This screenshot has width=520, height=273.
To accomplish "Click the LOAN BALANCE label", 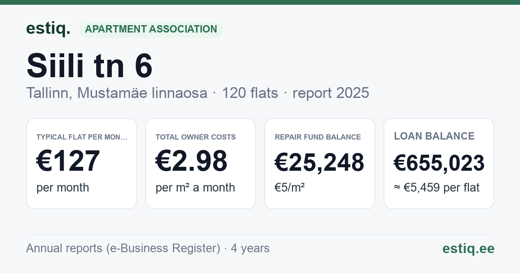I will (434, 136).
